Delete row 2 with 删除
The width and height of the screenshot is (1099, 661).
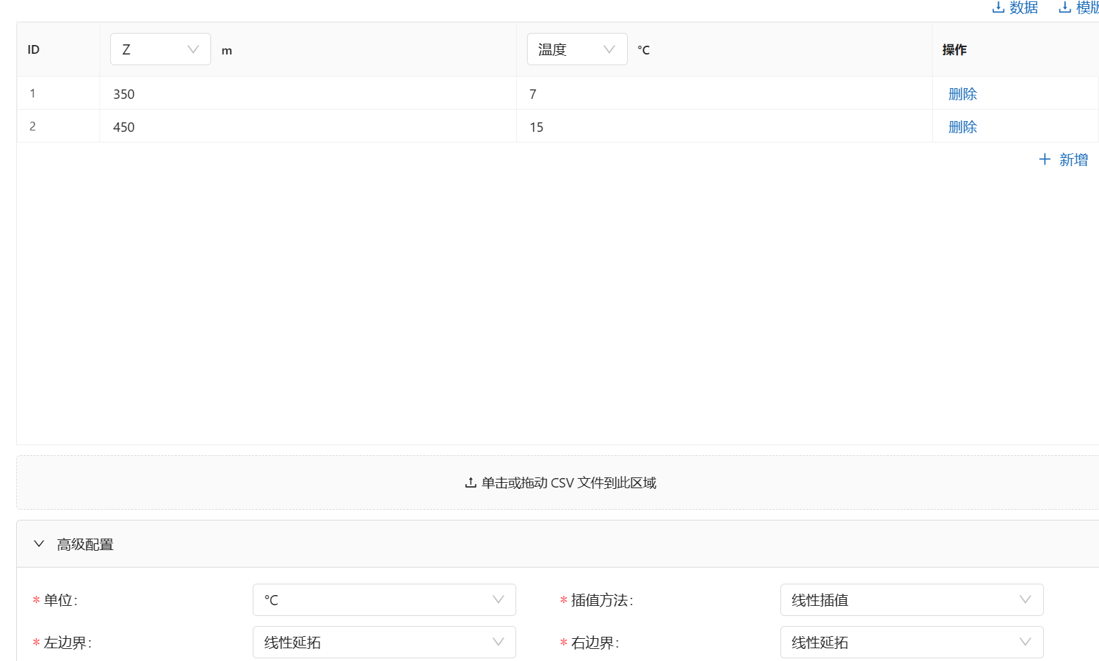click(963, 127)
